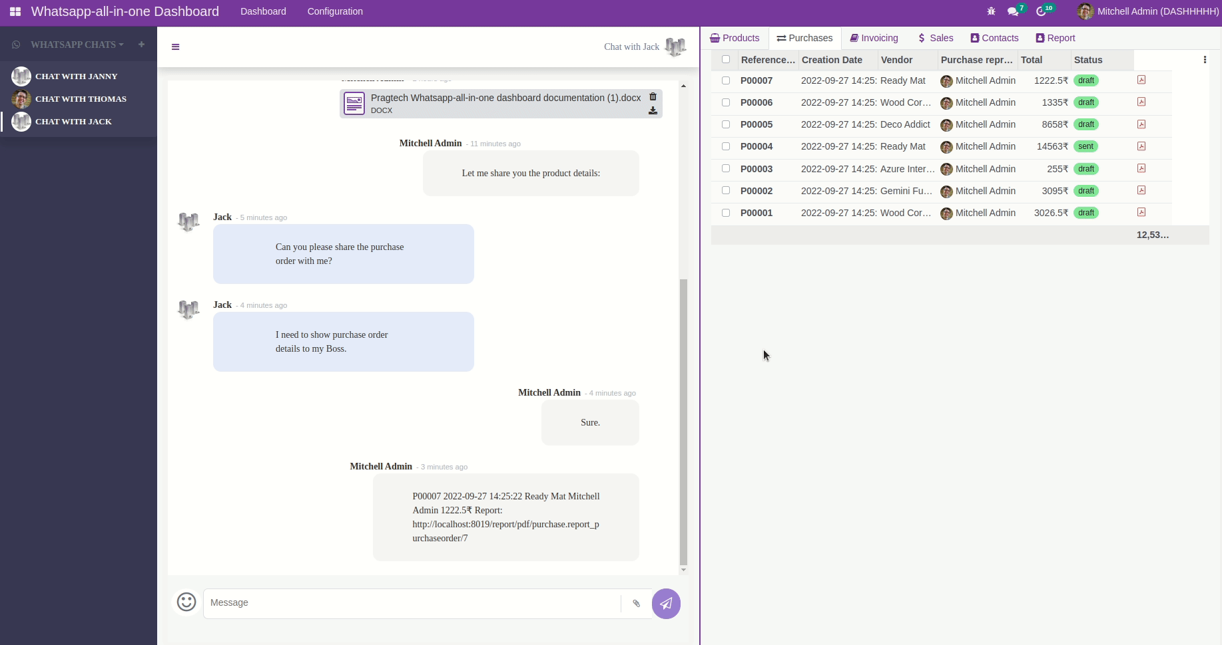Check the P00002 row checkbox
This screenshot has width=1222, height=645.
click(726, 190)
